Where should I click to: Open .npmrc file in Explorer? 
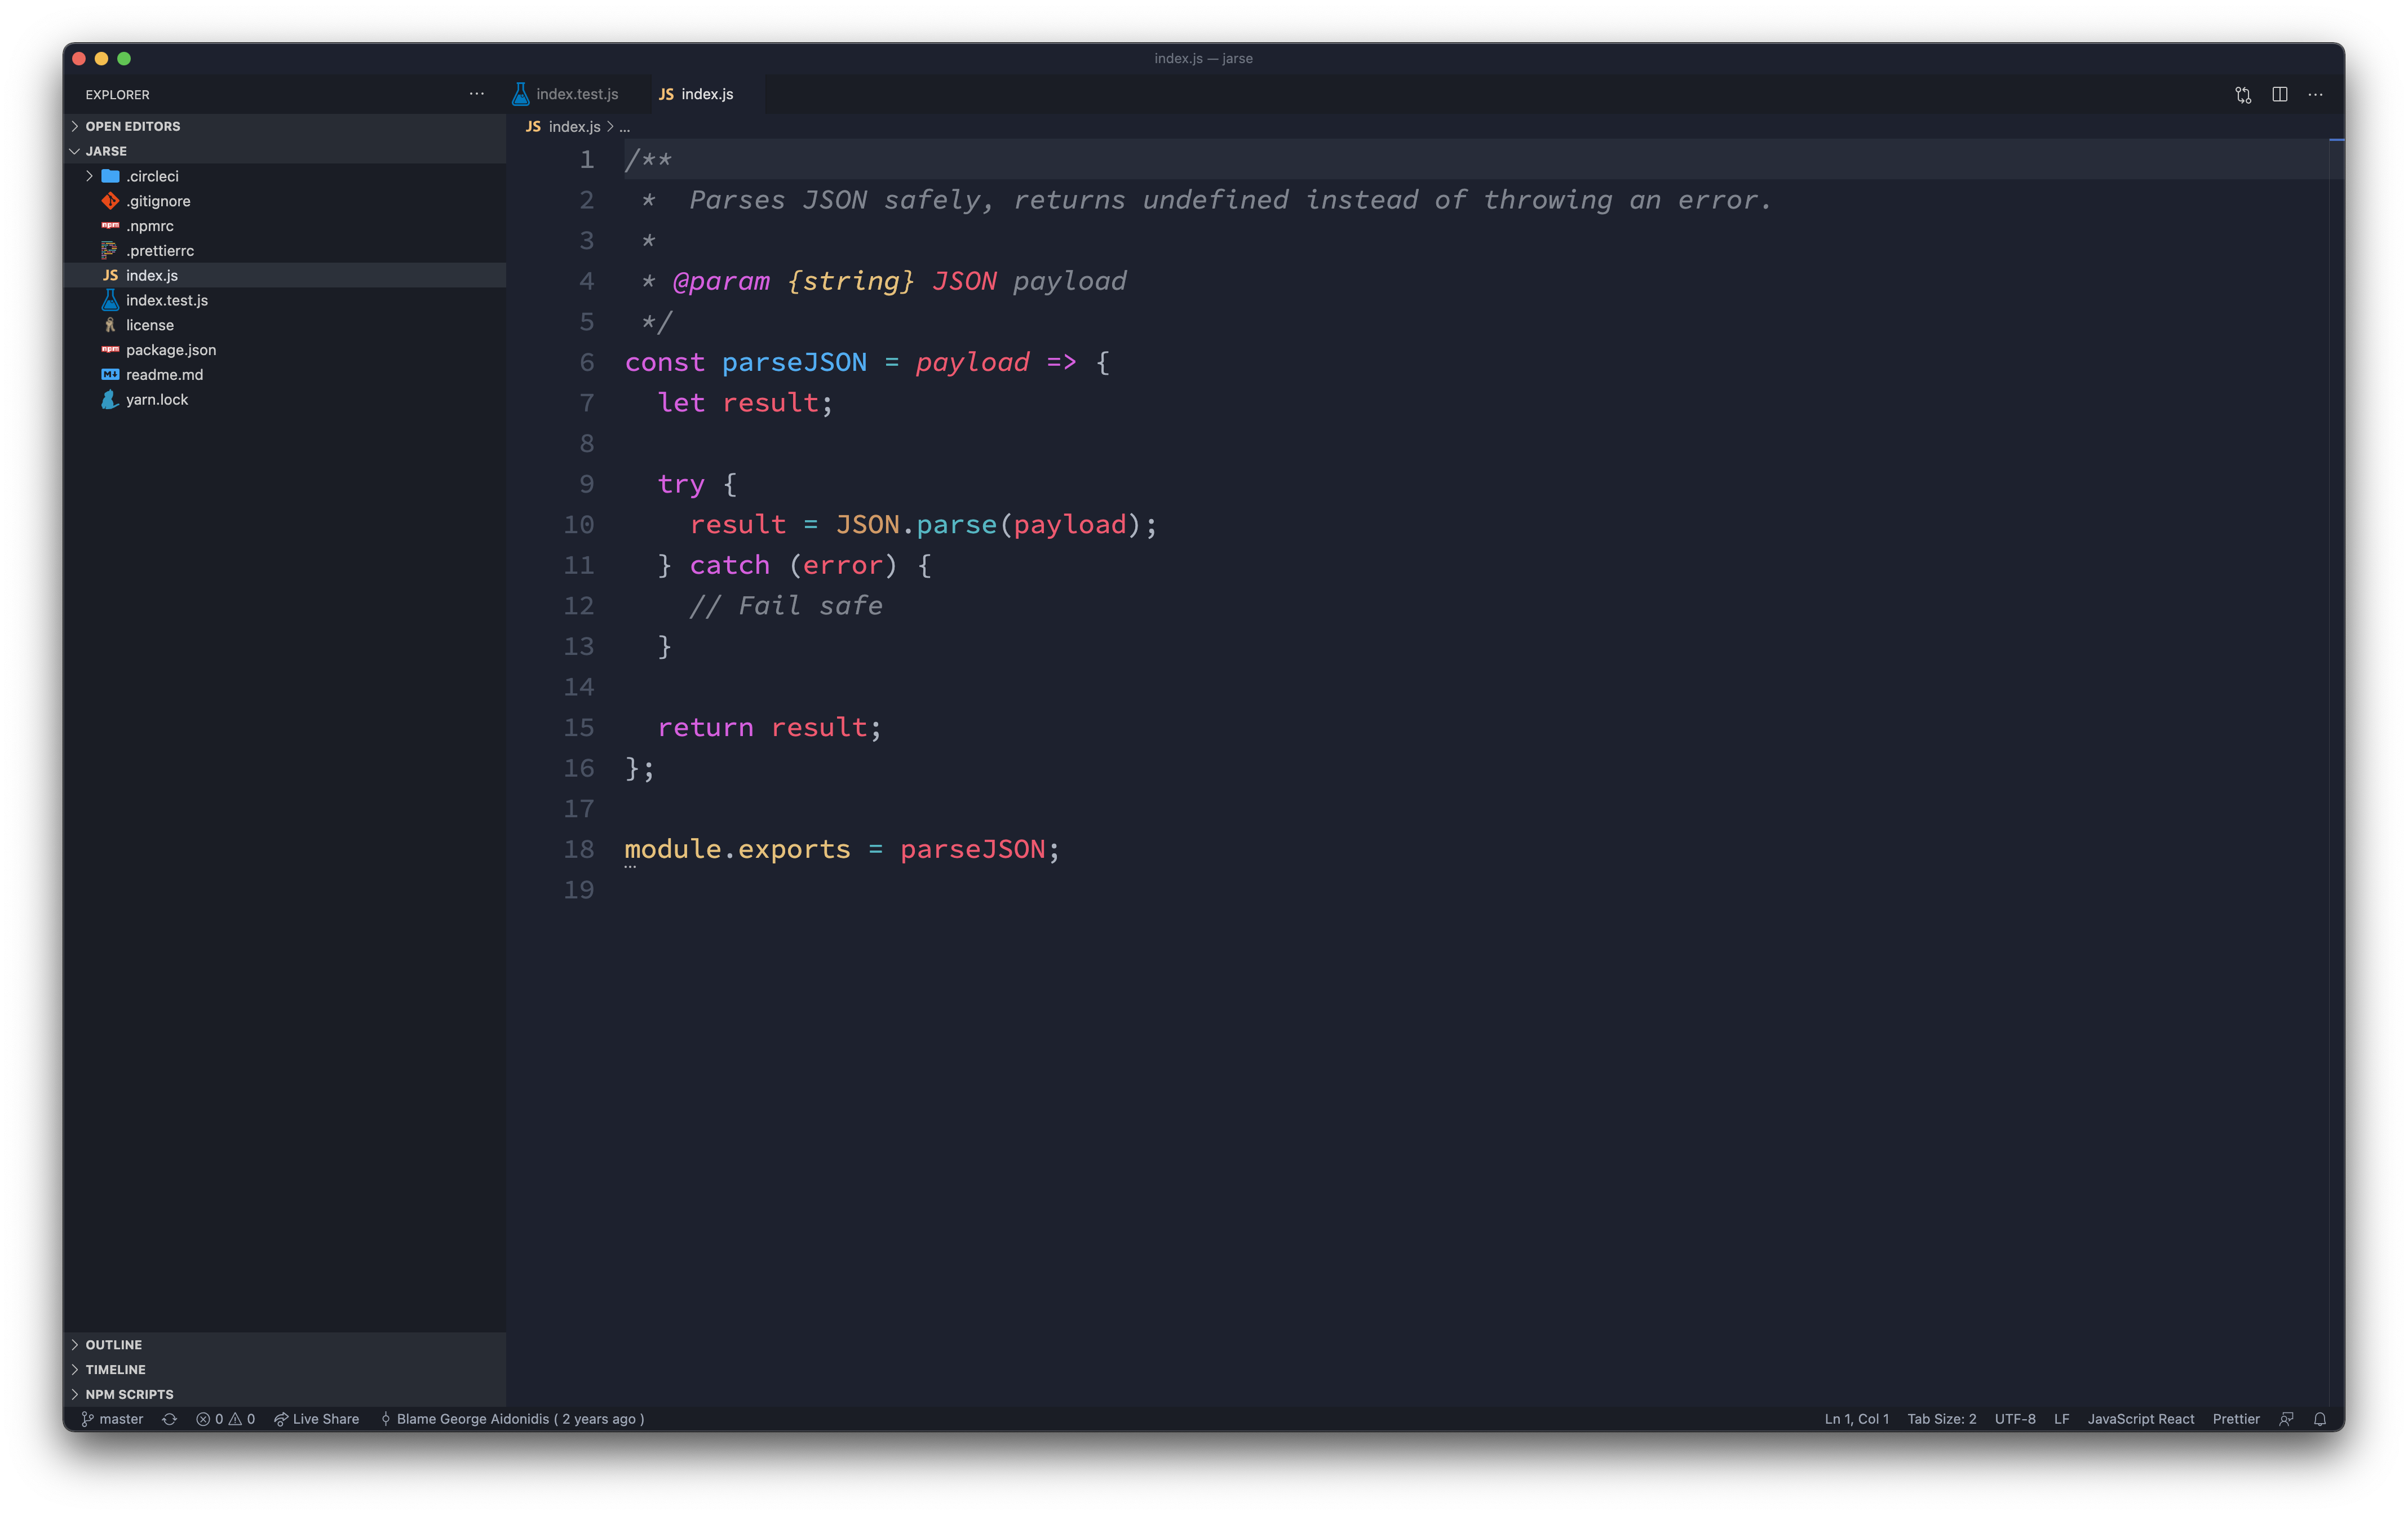click(x=284, y=226)
